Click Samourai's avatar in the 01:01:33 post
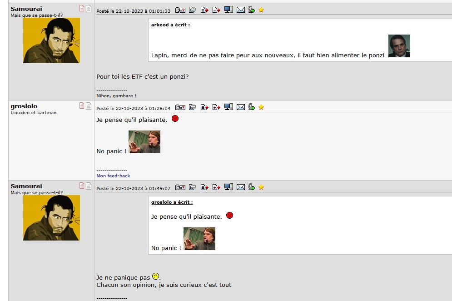The height and width of the screenshot is (301, 452). [x=51, y=40]
